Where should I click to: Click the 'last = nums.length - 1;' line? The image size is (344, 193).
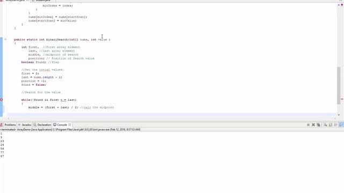[x=42, y=77]
